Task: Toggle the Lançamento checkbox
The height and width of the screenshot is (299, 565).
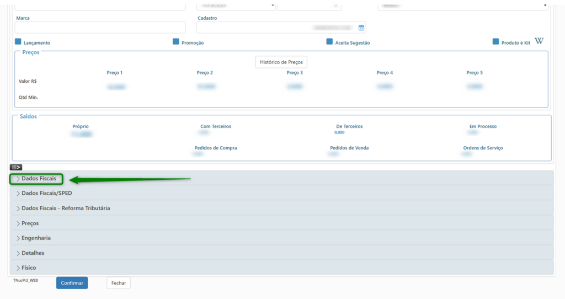Action: tap(18, 42)
